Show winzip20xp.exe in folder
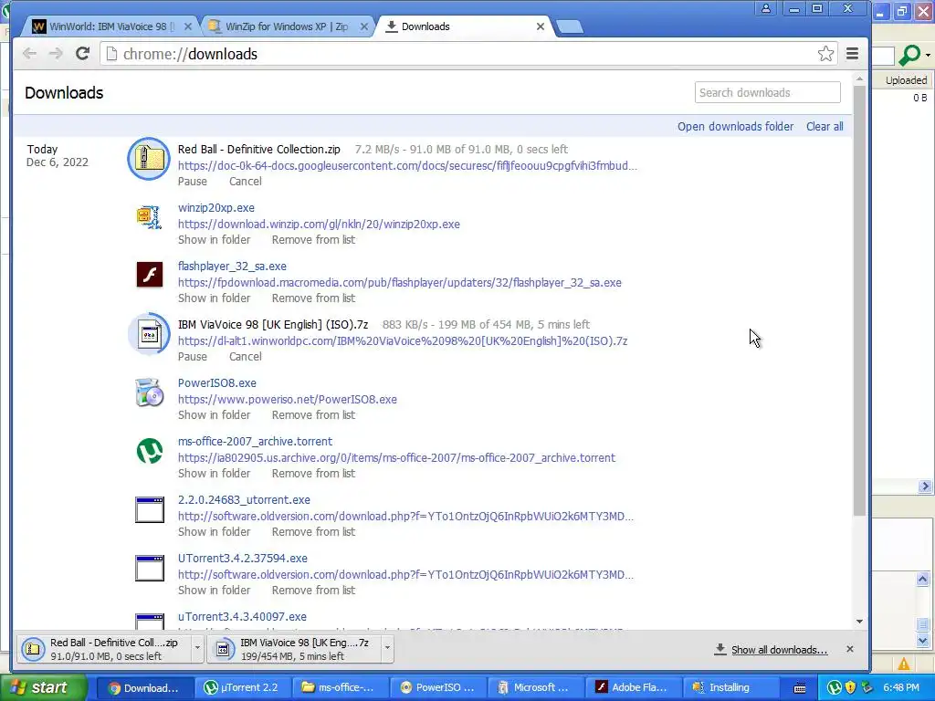Image resolution: width=935 pixels, height=701 pixels. [214, 240]
